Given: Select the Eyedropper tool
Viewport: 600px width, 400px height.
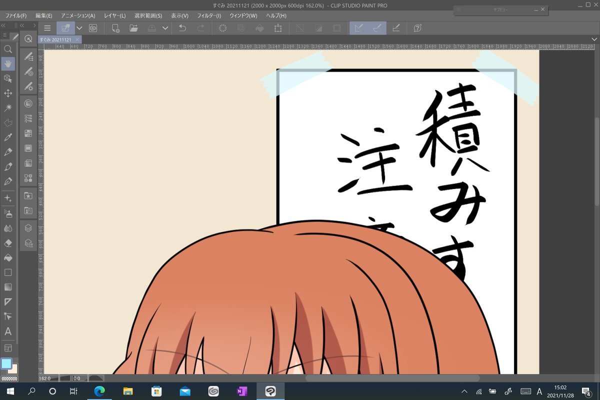Looking at the screenshot, I should pos(8,137).
